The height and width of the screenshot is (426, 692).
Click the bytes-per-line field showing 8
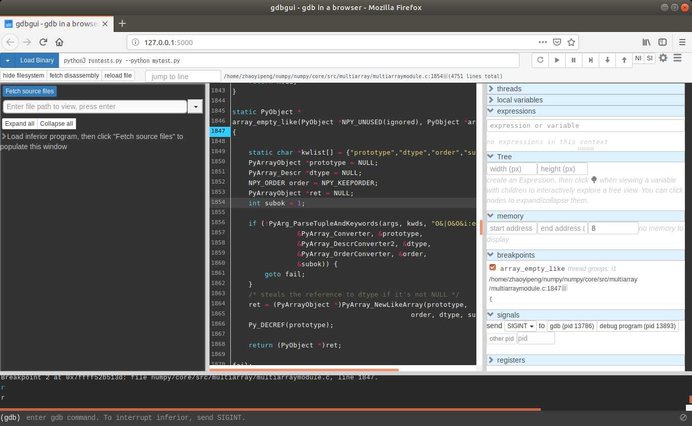click(613, 228)
